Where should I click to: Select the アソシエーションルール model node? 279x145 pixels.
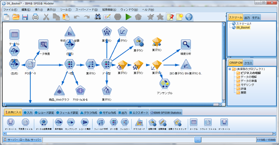coord(80,91)
